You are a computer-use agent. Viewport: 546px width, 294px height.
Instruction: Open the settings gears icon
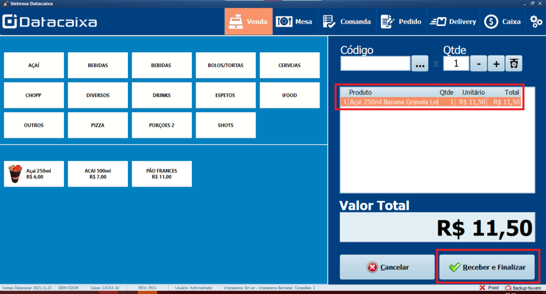[536, 22]
